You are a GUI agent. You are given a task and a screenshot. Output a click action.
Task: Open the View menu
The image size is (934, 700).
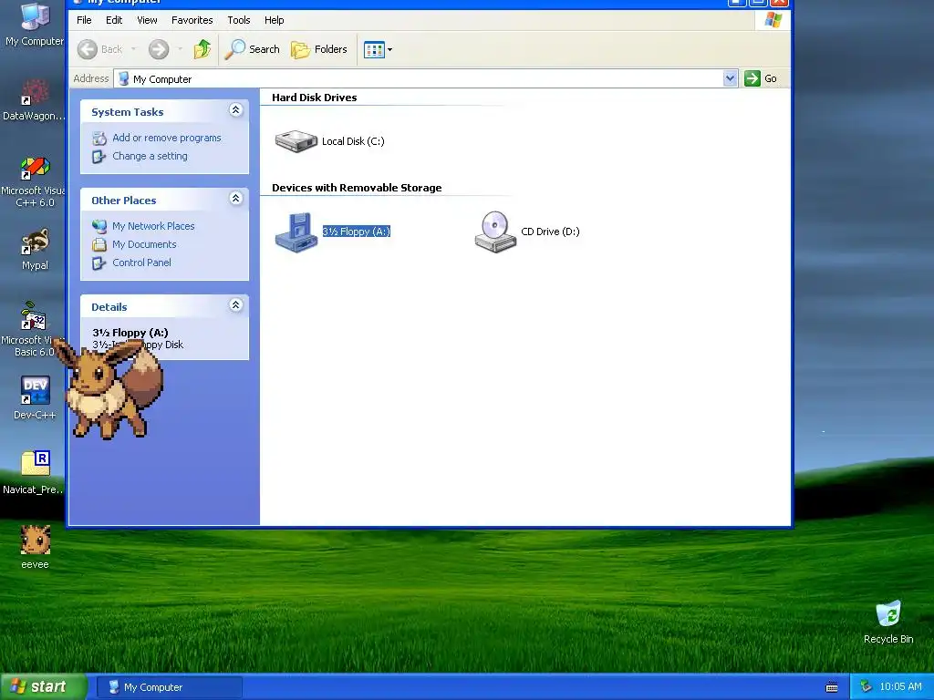tap(147, 20)
